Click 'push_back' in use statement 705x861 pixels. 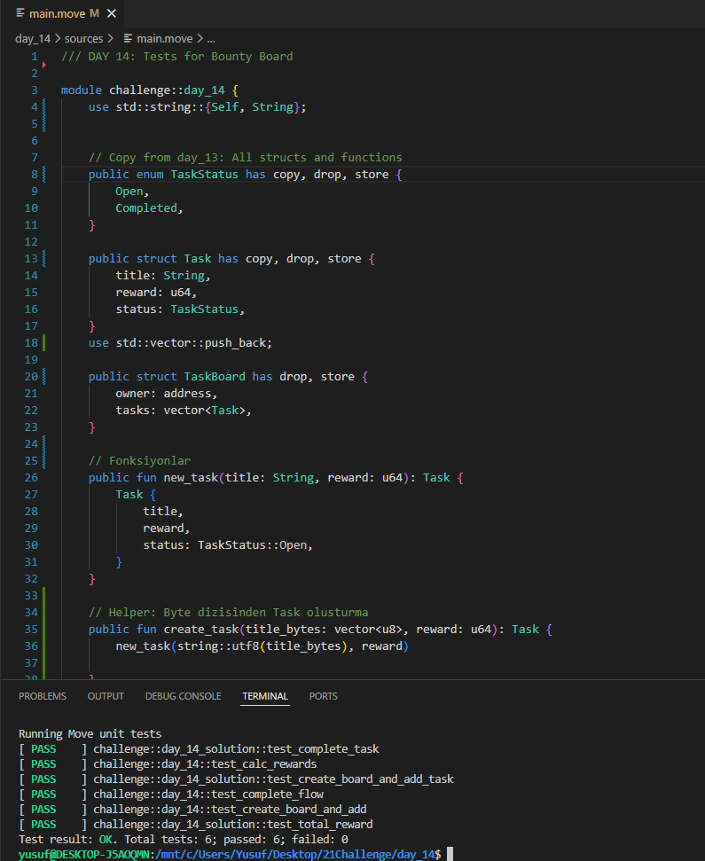(235, 342)
